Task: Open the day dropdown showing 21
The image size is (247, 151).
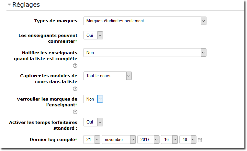Action: 92,139
